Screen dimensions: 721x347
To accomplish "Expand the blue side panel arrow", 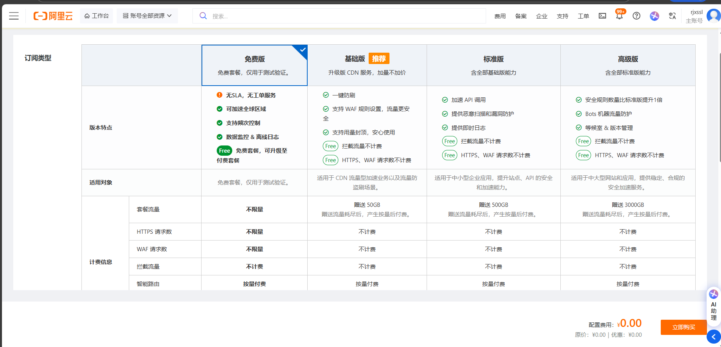I will click(713, 336).
